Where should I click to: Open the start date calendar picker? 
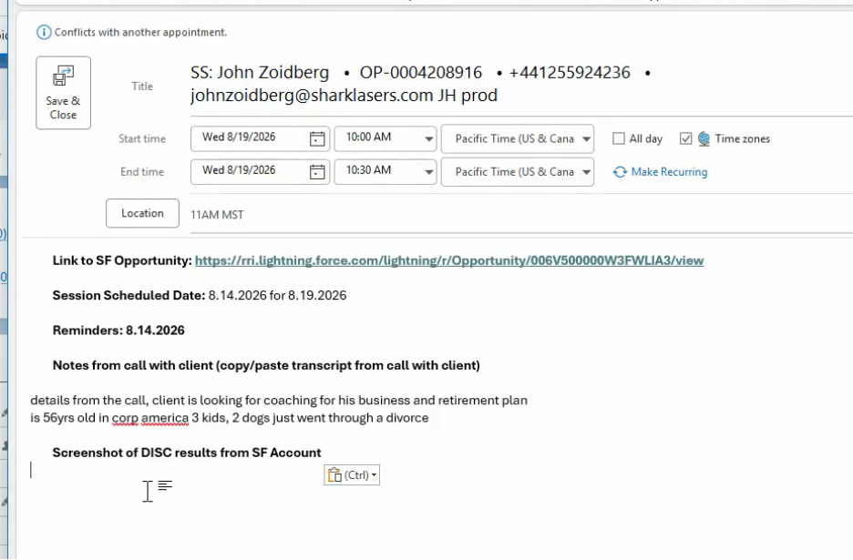click(x=317, y=138)
